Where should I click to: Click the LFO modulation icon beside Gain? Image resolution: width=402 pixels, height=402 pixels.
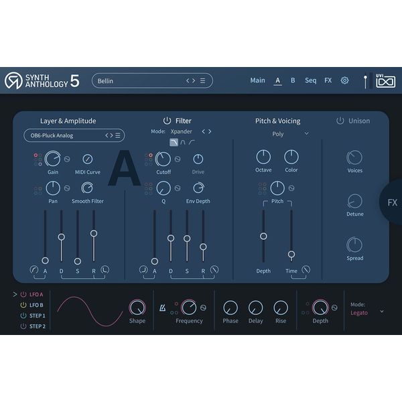click(67, 159)
